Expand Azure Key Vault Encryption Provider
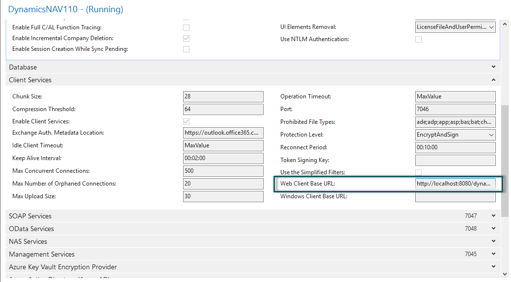The image size is (511, 282). point(493,267)
